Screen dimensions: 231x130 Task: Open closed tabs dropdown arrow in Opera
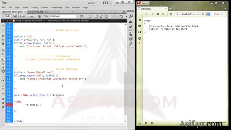(225, 9)
